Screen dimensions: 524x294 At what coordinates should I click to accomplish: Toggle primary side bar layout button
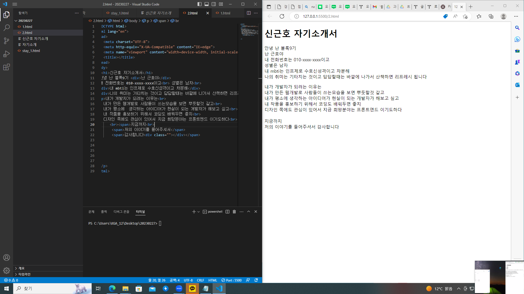pos(200,4)
